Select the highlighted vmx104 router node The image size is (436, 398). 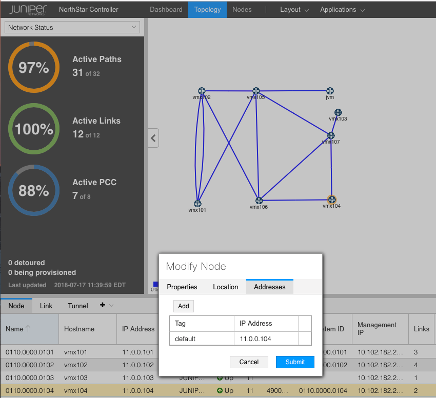331,200
